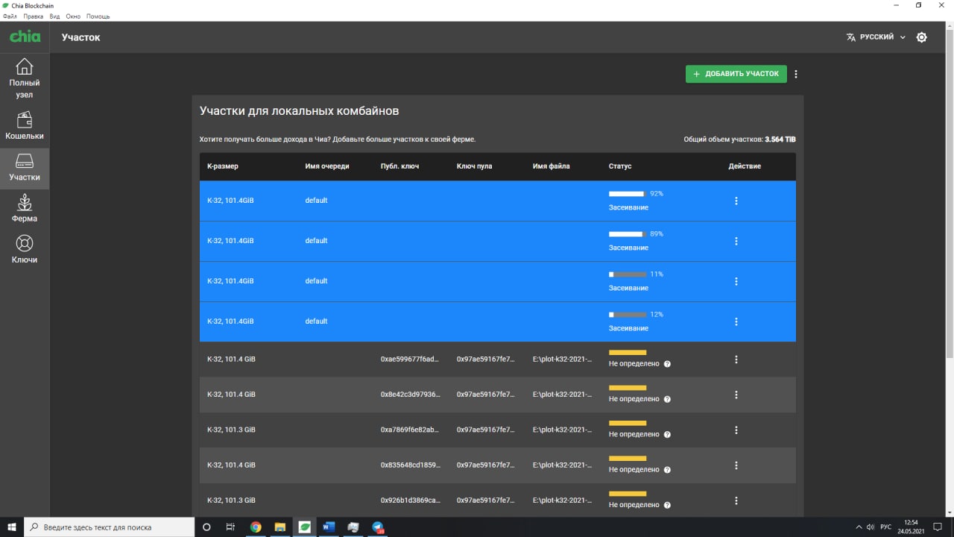
Task: Open the Файл menu
Action: point(10,16)
